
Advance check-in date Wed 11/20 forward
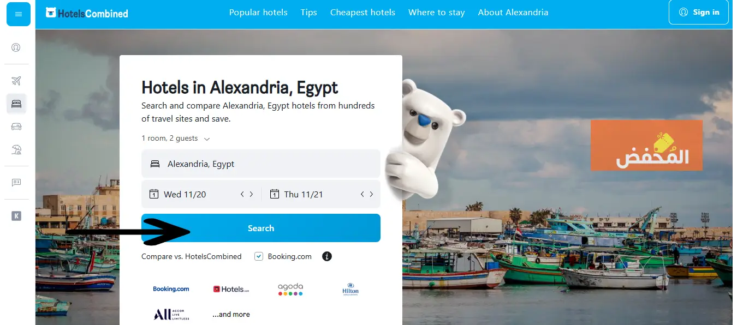(251, 194)
